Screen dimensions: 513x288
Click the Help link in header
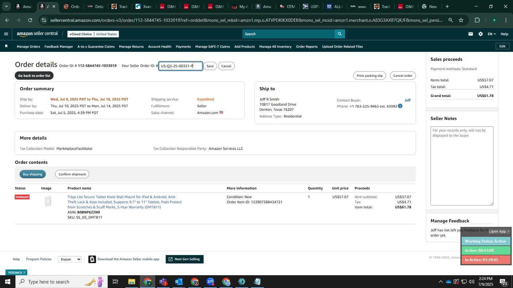504,34
